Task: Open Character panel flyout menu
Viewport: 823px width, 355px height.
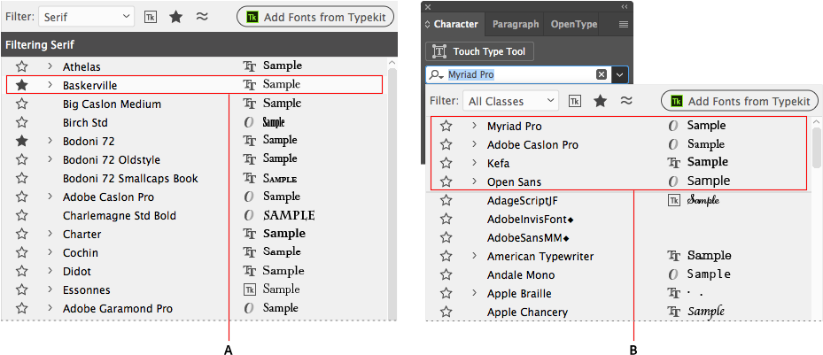Action: (x=623, y=25)
